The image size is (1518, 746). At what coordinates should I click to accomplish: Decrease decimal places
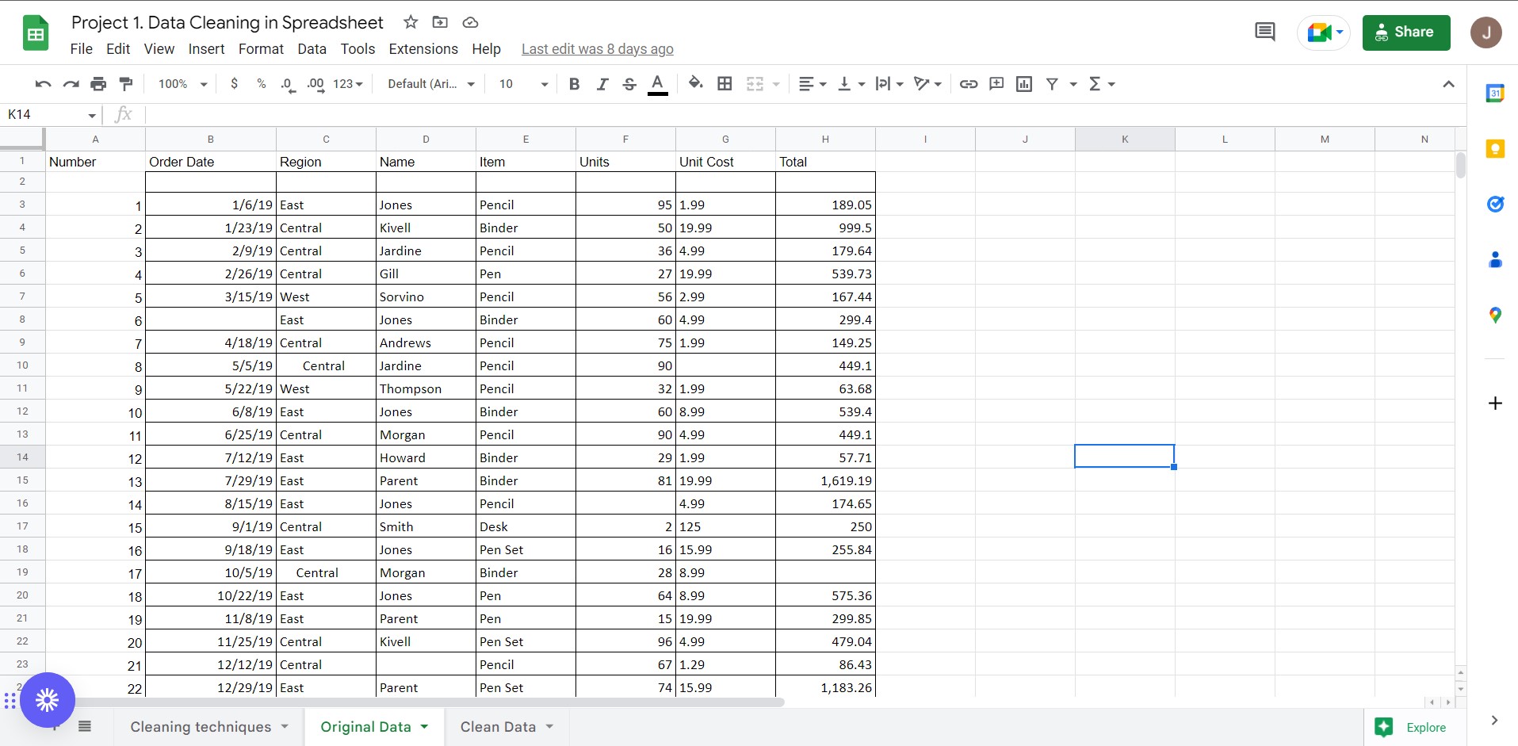(288, 84)
